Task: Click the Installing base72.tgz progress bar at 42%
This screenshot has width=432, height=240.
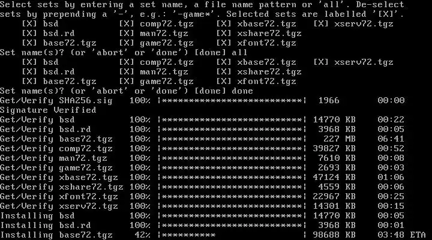Action: click(232, 235)
